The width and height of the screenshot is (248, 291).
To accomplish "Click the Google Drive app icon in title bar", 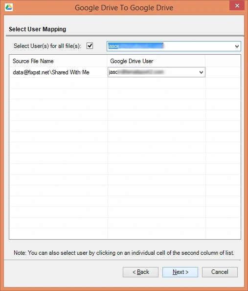I will (x=8, y=7).
